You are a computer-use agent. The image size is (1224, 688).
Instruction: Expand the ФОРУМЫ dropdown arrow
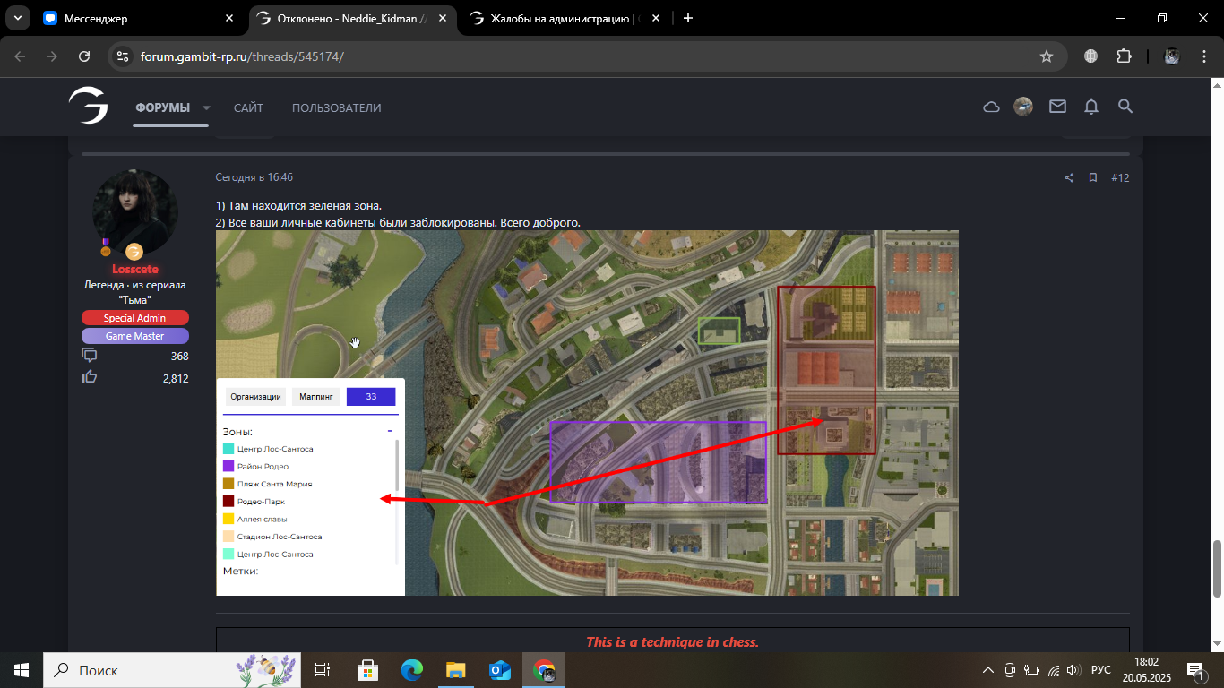coord(206,107)
